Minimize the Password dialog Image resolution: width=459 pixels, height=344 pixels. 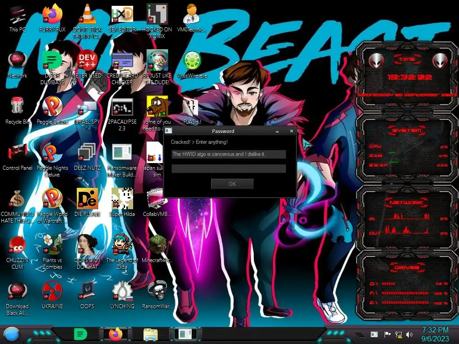pos(277,131)
